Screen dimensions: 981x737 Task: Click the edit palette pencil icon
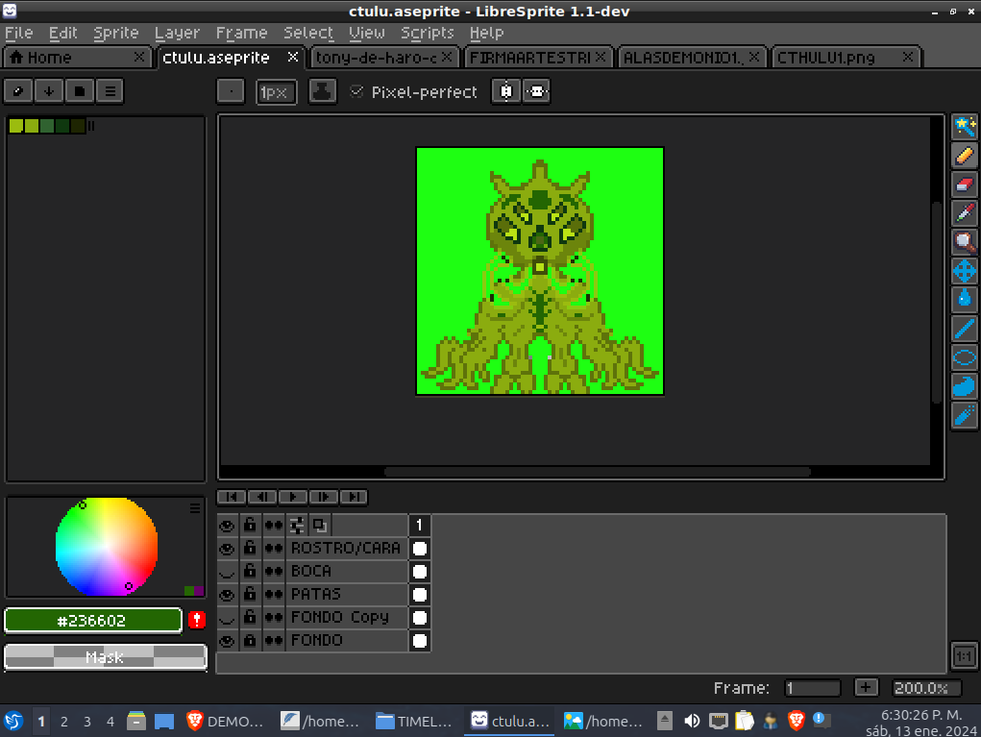(x=19, y=91)
